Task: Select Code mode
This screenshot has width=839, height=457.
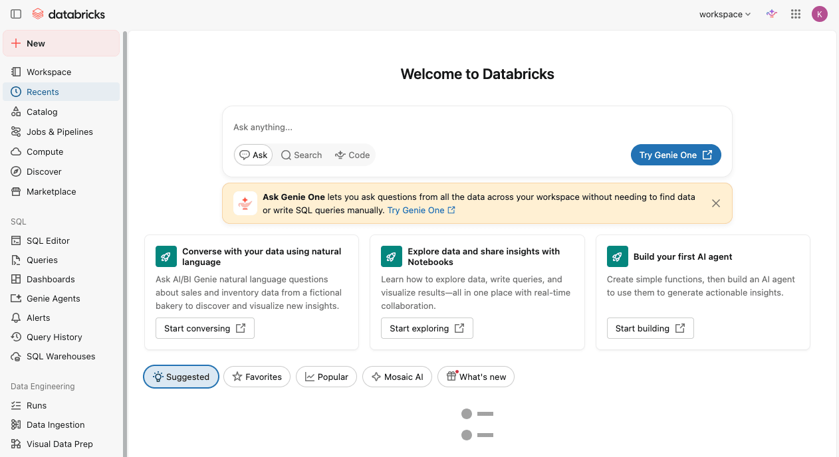Action: pyautogui.click(x=352, y=155)
